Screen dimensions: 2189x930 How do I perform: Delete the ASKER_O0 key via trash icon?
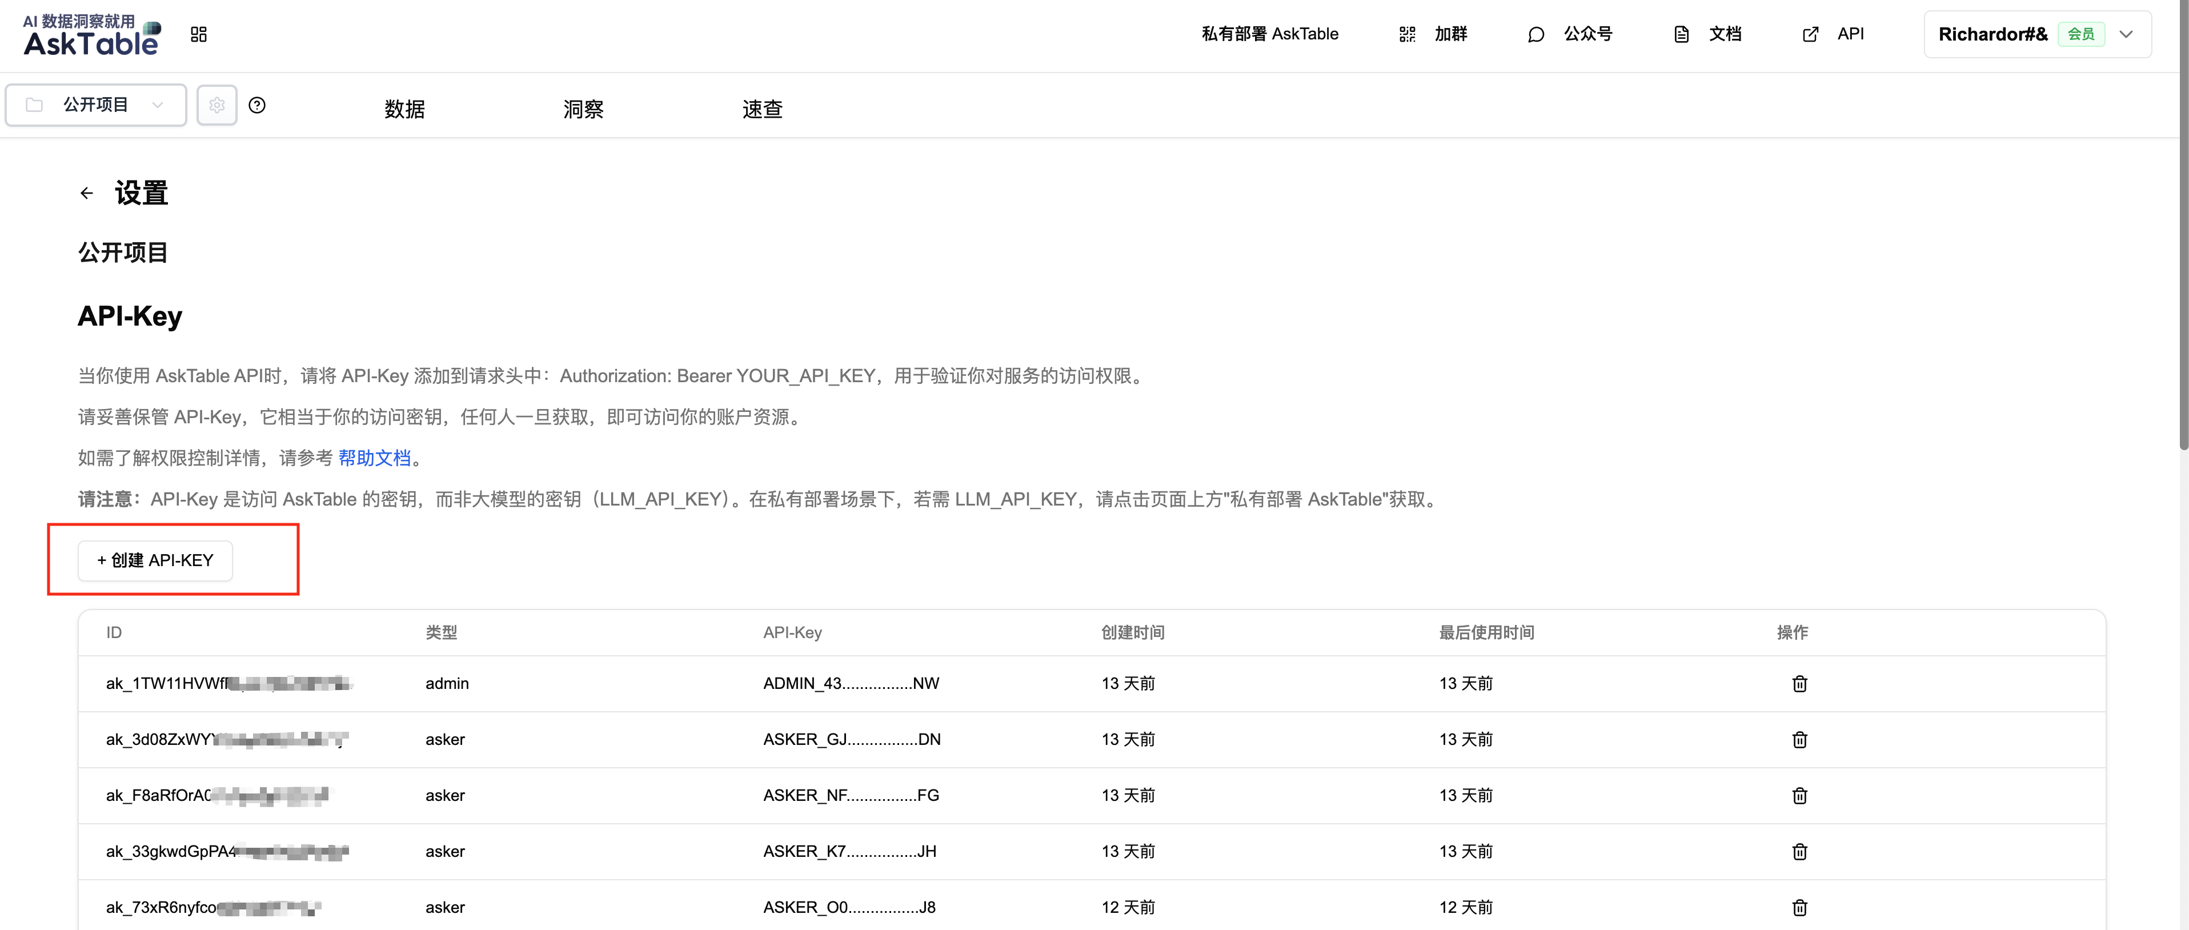pyautogui.click(x=1799, y=908)
